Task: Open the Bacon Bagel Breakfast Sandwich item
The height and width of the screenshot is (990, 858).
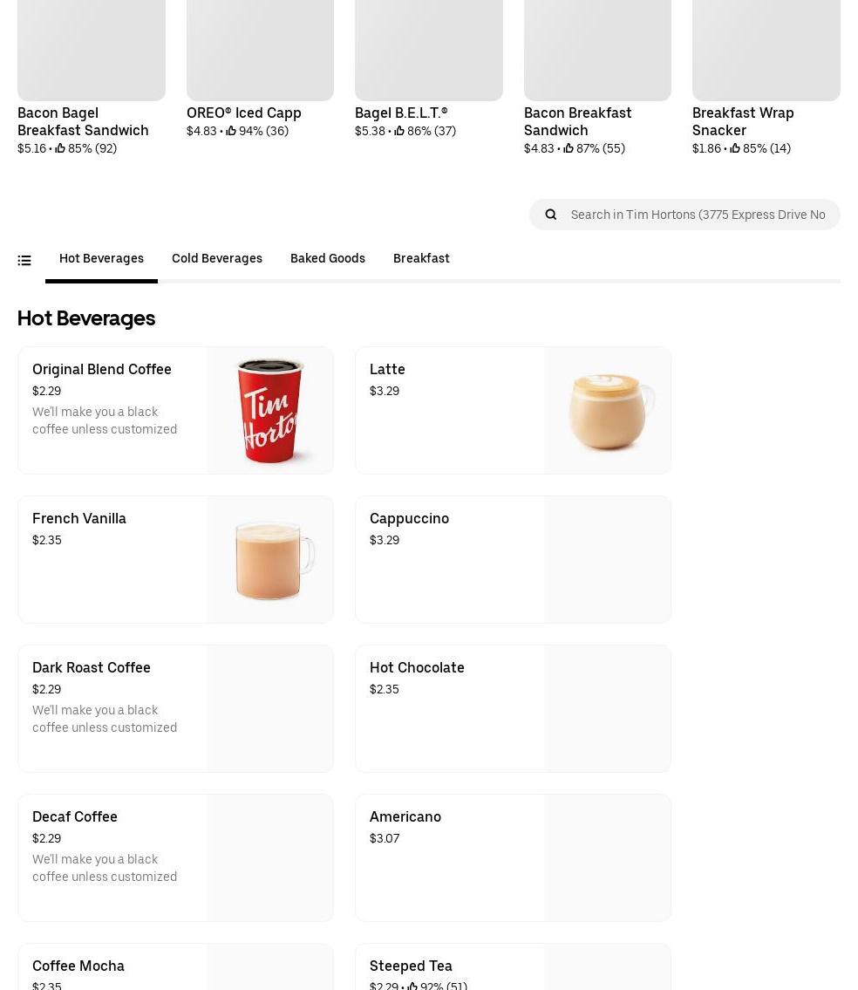Action: tap(83, 121)
